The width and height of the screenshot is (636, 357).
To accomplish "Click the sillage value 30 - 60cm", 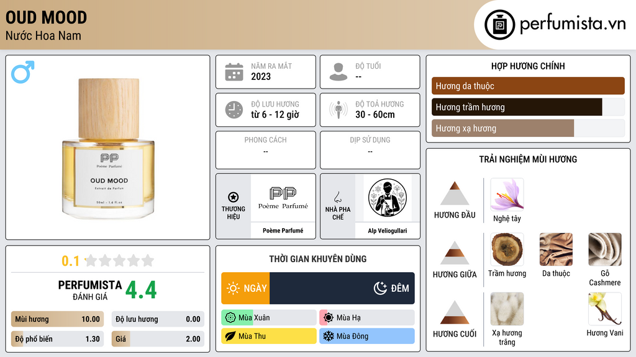I will coord(375,115).
